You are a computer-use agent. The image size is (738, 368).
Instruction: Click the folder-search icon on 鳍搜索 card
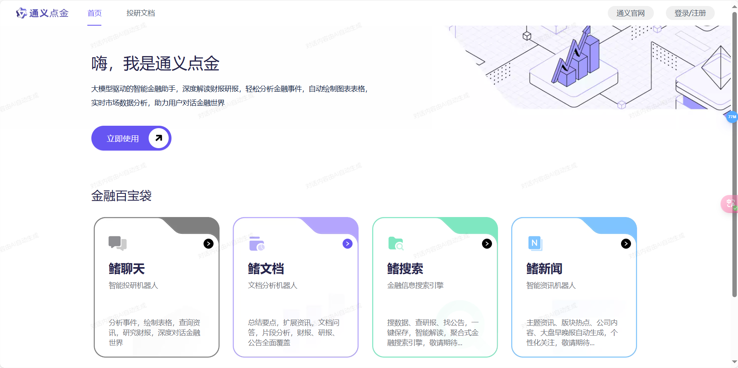point(396,243)
